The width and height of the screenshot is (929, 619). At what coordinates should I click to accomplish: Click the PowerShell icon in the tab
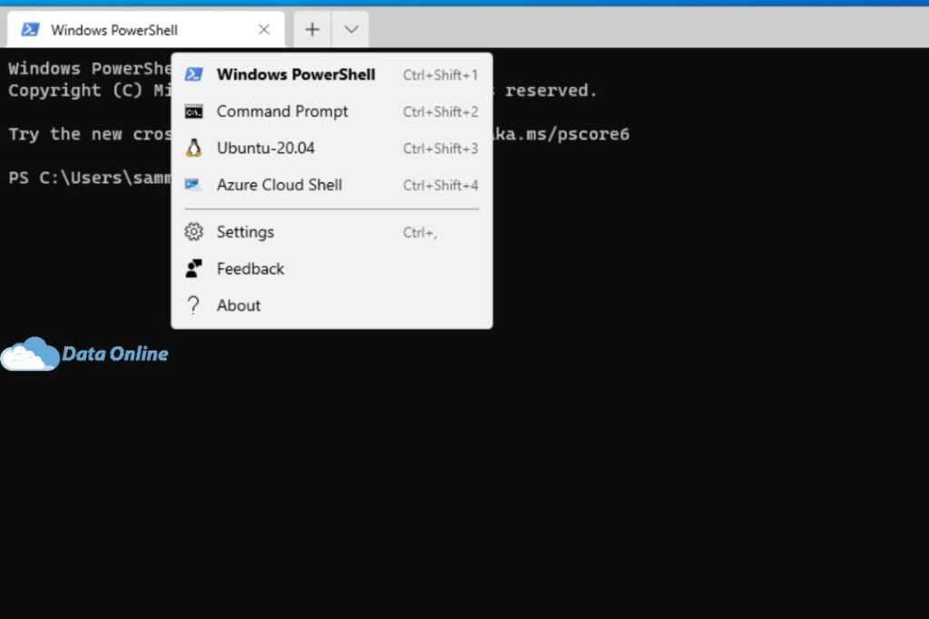click(30, 30)
